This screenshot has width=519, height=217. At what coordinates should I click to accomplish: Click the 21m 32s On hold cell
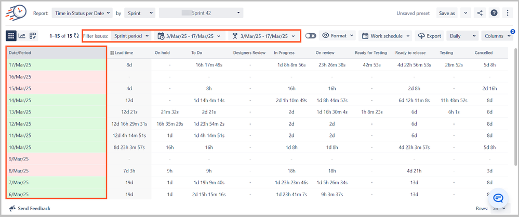coord(170,112)
